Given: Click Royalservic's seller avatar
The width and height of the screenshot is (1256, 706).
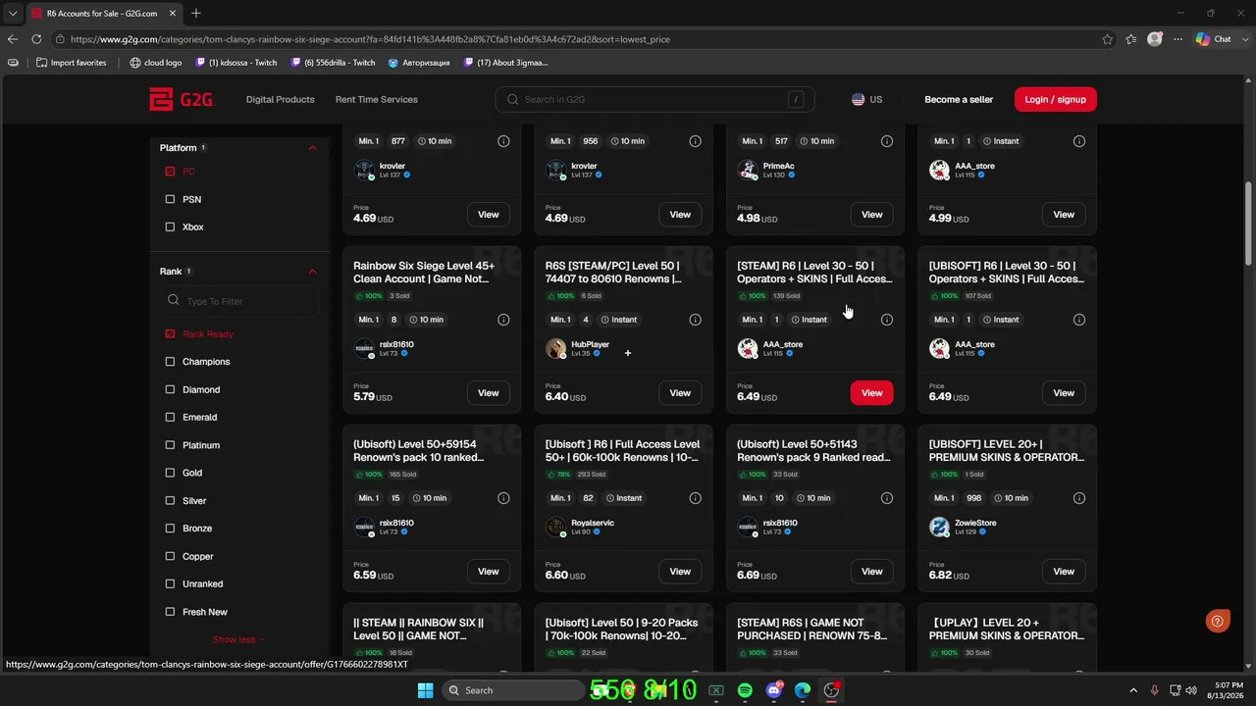Looking at the screenshot, I should coord(555,527).
